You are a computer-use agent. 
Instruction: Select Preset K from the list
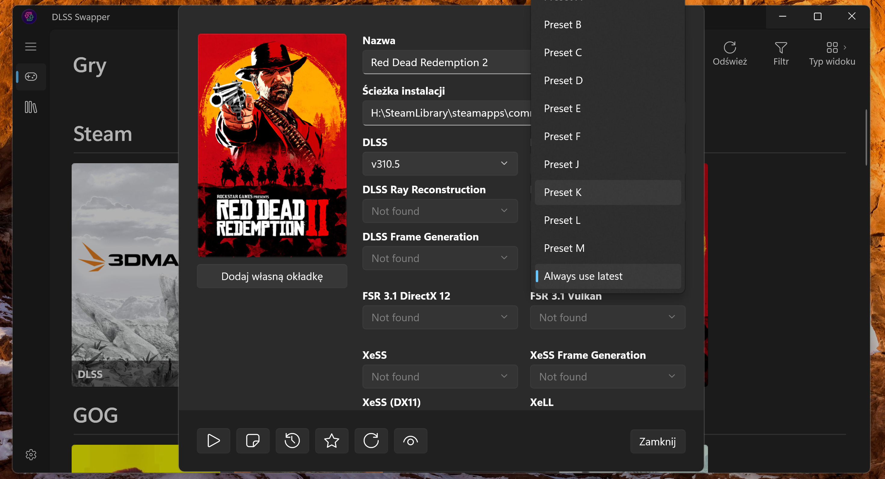607,192
